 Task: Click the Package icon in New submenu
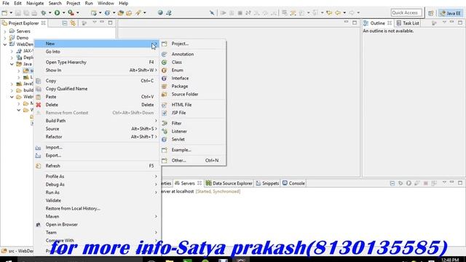tap(164, 87)
